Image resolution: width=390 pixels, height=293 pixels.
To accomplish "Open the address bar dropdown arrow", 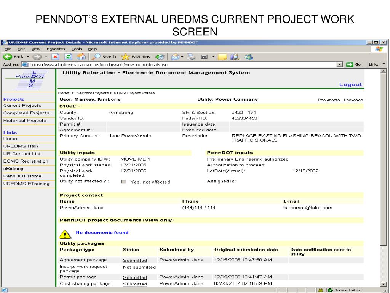I will tap(340, 64).
